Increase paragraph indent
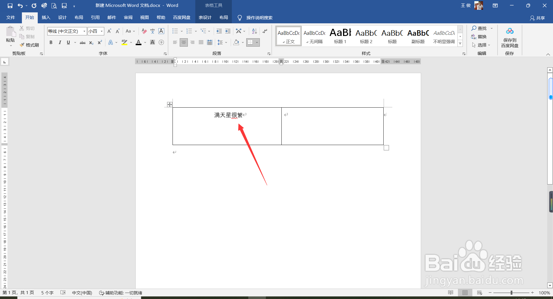The image size is (553, 299). [228, 31]
